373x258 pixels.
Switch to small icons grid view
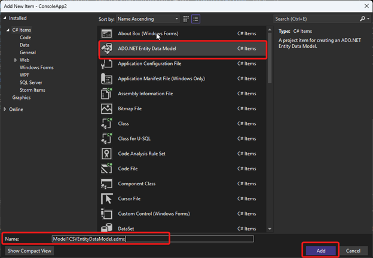coord(186,19)
